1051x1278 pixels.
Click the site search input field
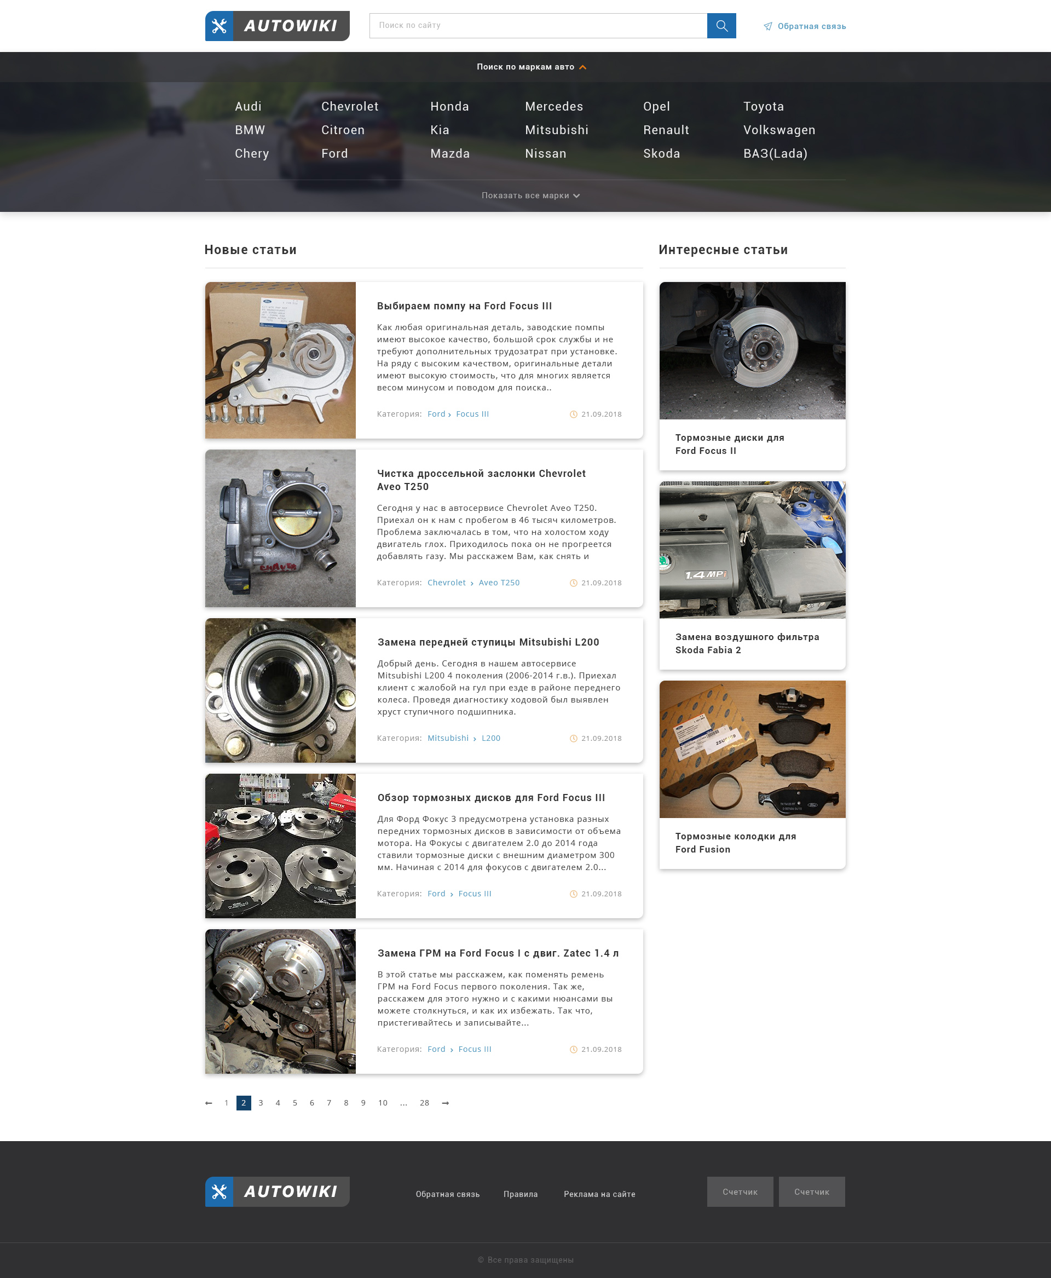click(538, 25)
